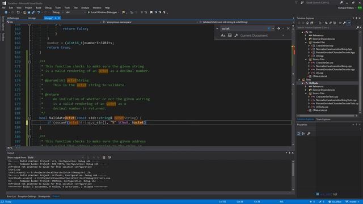Image resolution: width=363 pixels, height=204 pixels.
Task: Click the master git branch indicator
Action: tap(352, 202)
